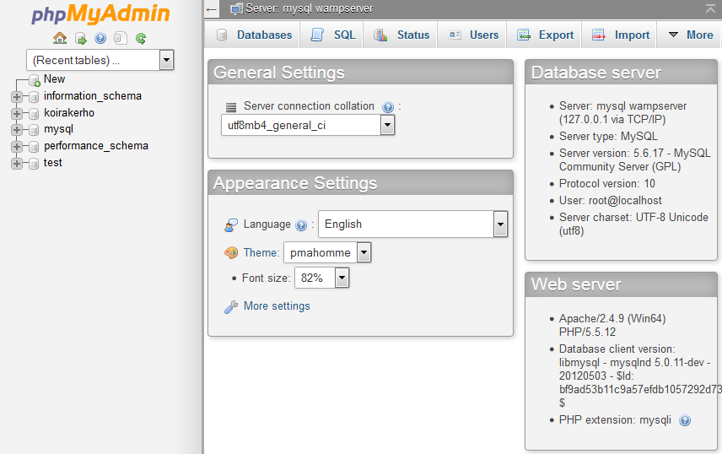Expand the koirakerho tree node
The width and height of the screenshot is (722, 454).
pyautogui.click(x=17, y=113)
